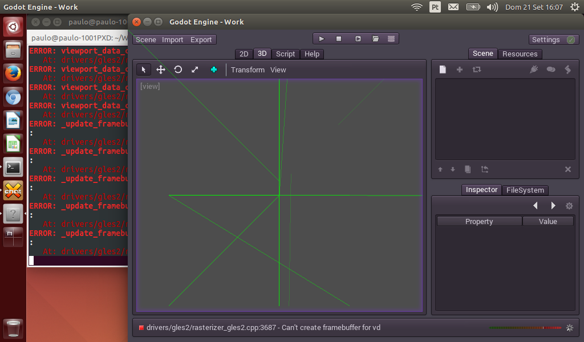Play the project
The image size is (584, 342).
click(x=322, y=39)
